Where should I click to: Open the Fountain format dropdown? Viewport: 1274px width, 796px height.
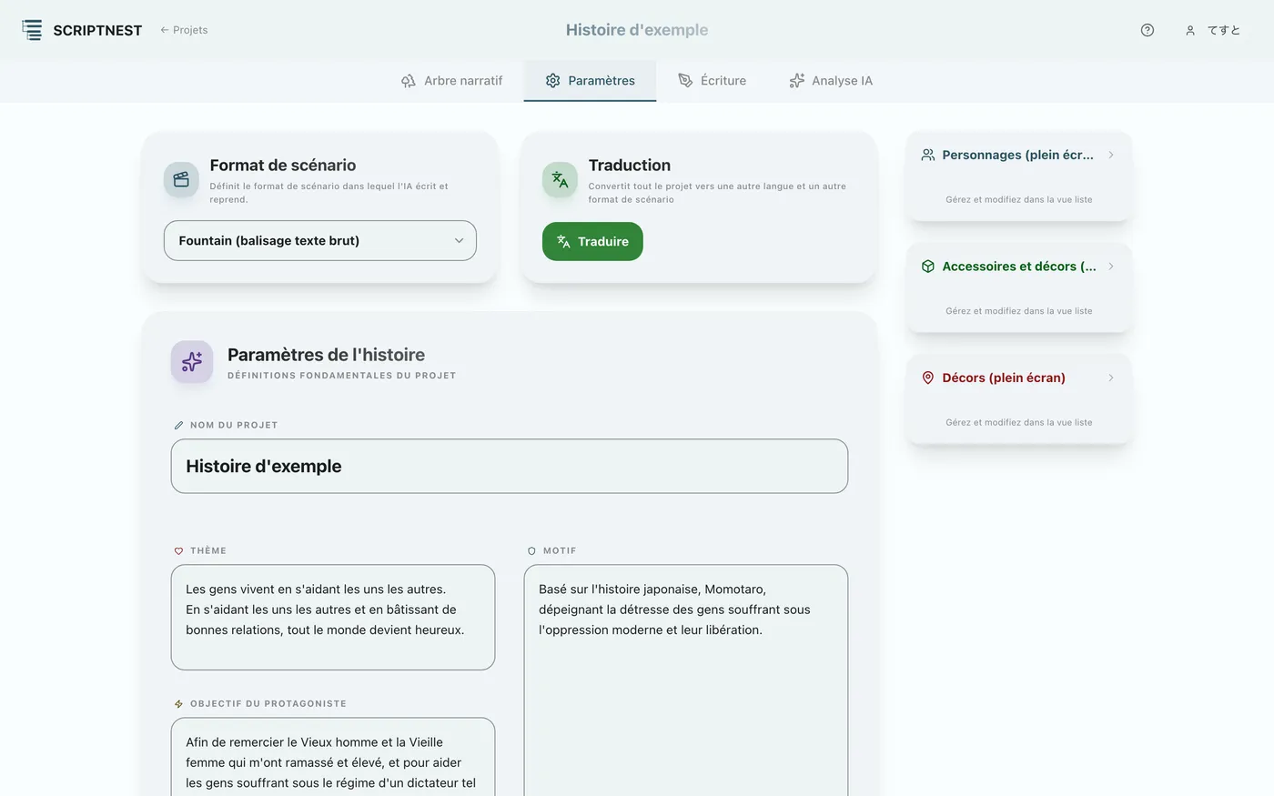pyautogui.click(x=320, y=240)
